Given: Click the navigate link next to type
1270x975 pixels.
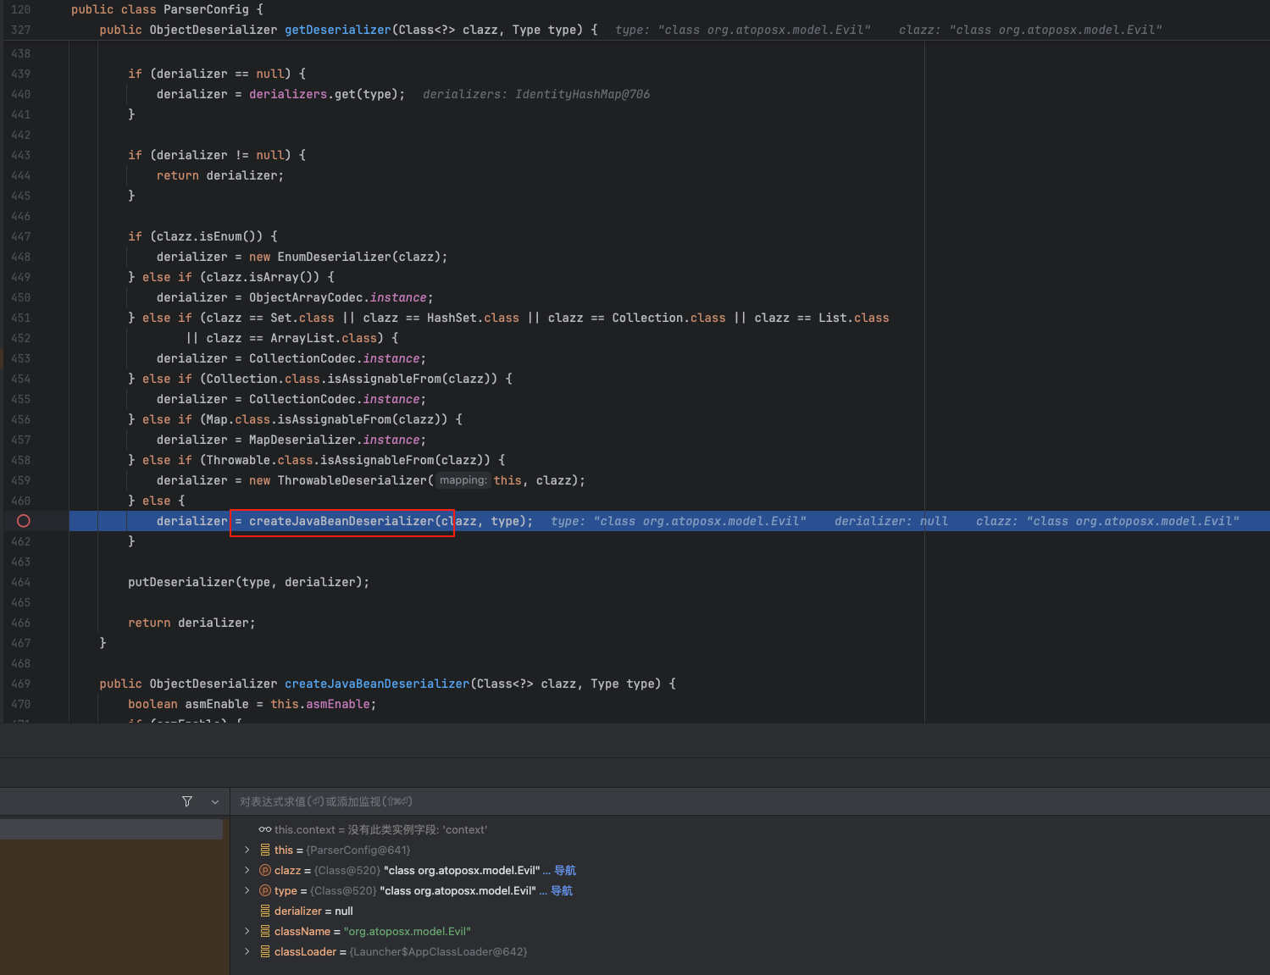Looking at the screenshot, I should pos(561,890).
